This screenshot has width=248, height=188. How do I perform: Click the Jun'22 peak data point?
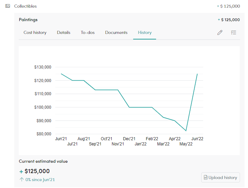(x=197, y=74)
